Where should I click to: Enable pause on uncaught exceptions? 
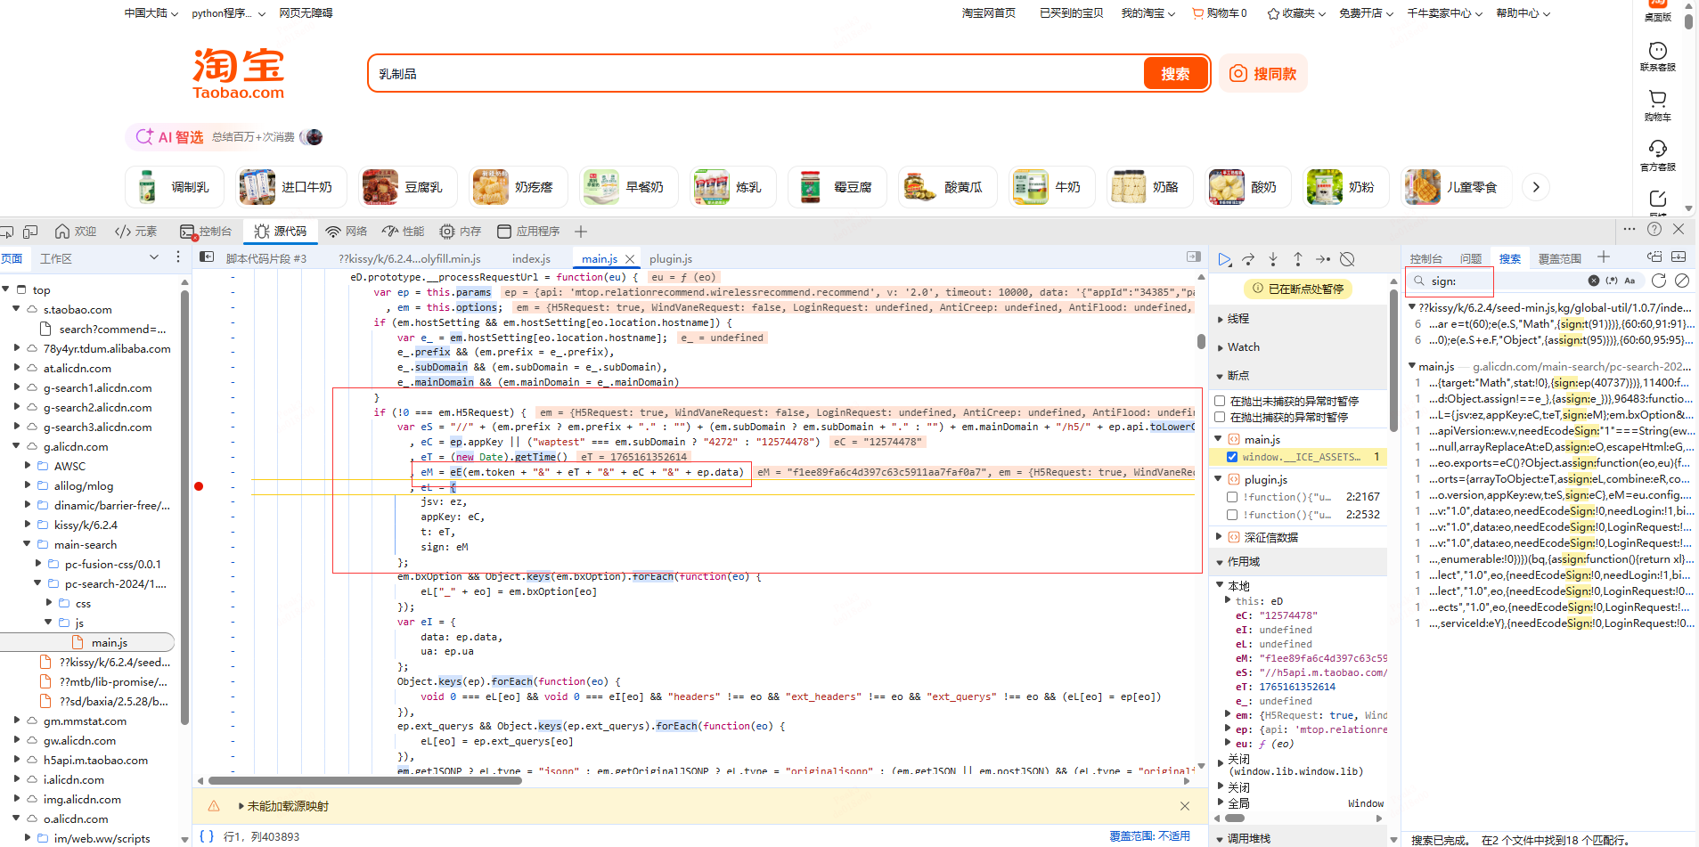click(x=1221, y=402)
